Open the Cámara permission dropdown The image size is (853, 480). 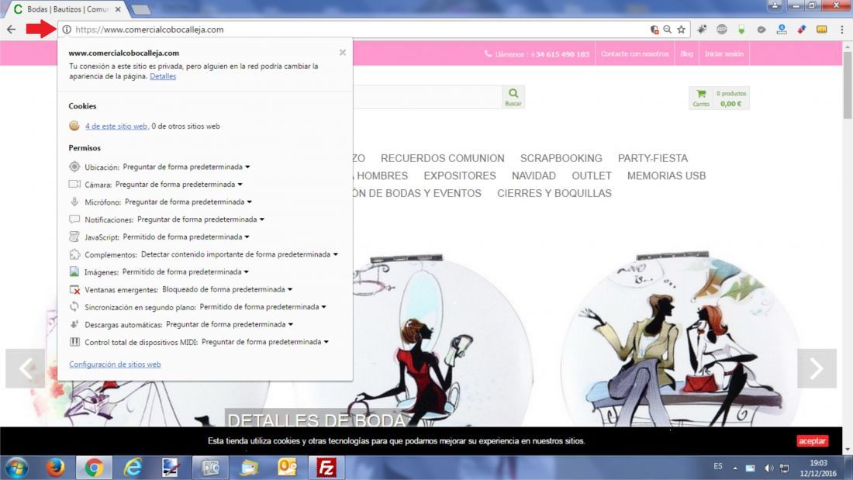178,185
